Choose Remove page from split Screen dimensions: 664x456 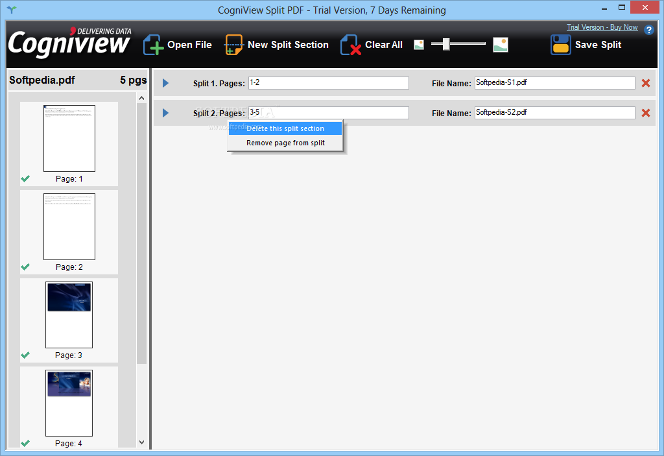(x=285, y=143)
